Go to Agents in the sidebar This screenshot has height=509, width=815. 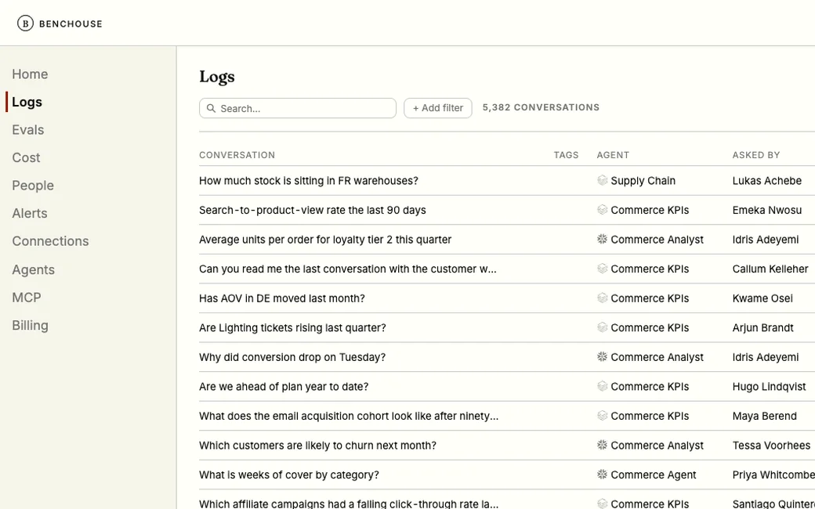tap(33, 269)
